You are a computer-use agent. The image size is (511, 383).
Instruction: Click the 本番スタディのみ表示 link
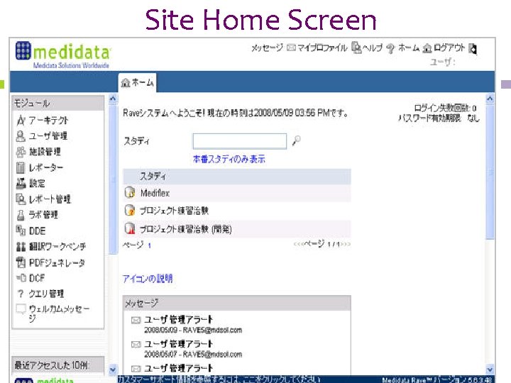[229, 160]
